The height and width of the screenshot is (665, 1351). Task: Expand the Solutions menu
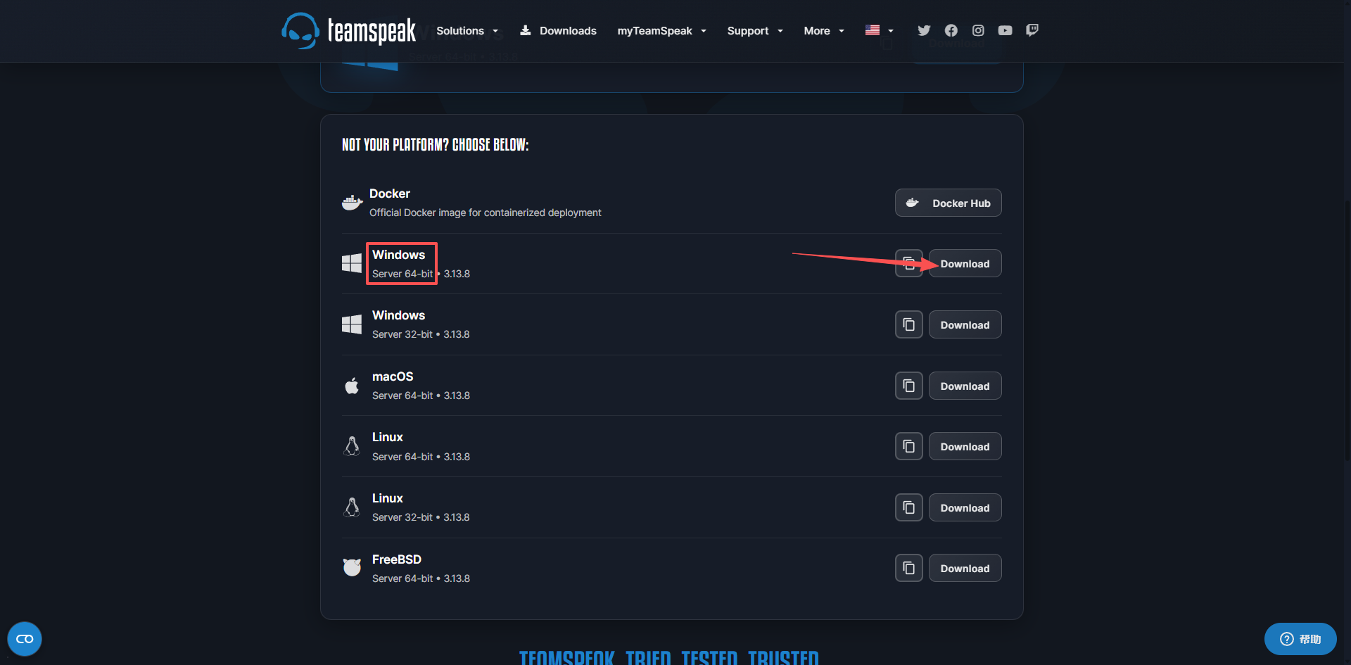(x=467, y=31)
